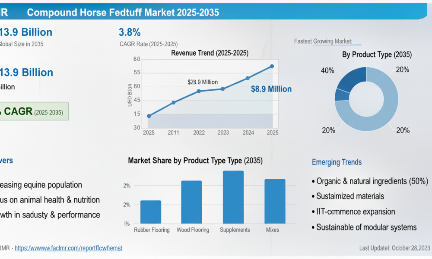Open the faclmr.com report link
The width and height of the screenshot is (432, 259).
click(x=68, y=248)
